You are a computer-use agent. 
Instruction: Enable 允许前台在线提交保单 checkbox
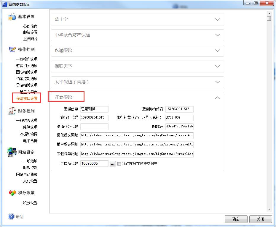pyautogui.click(x=119, y=163)
